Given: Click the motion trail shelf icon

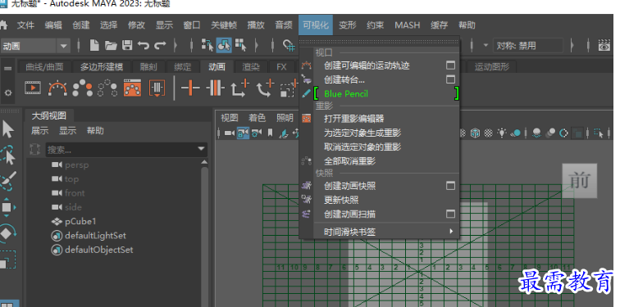Looking at the screenshot, I should coord(57,88).
